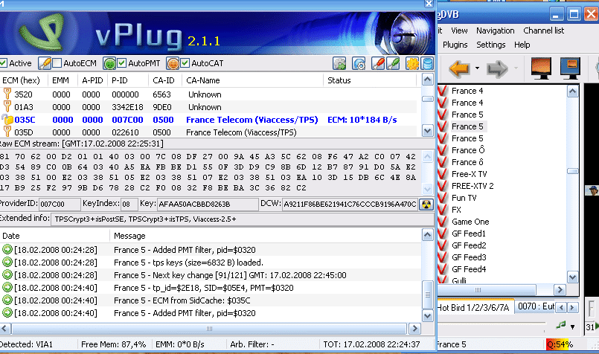Click the radiation icon next to DCW field
The height and width of the screenshot is (354, 599).
pyautogui.click(x=426, y=205)
